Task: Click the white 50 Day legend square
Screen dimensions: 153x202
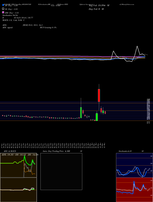Action: coord(3,9)
